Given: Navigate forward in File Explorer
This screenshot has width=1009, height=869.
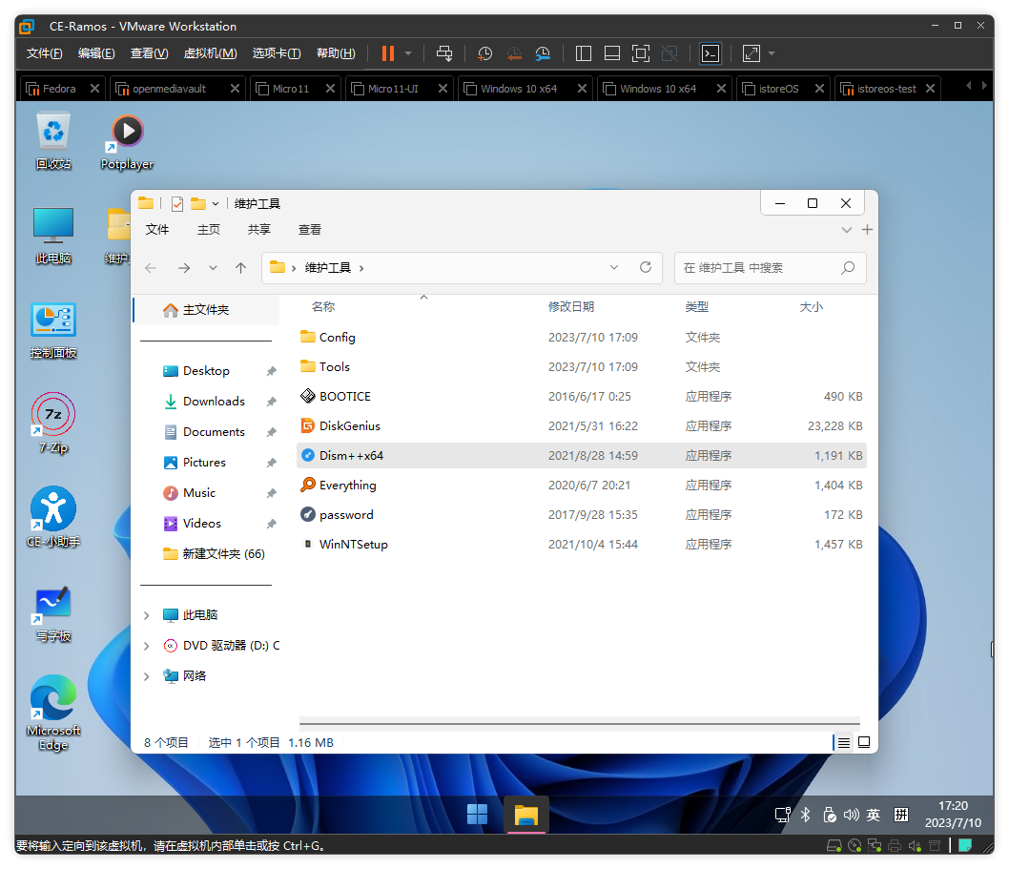Looking at the screenshot, I should [x=184, y=268].
